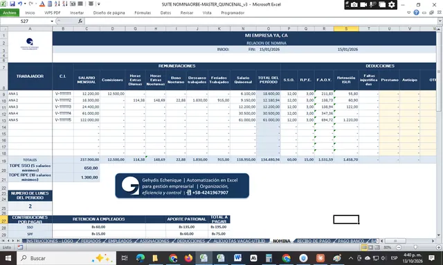
Task: Click the Select All corner button
Action: point(3,29)
